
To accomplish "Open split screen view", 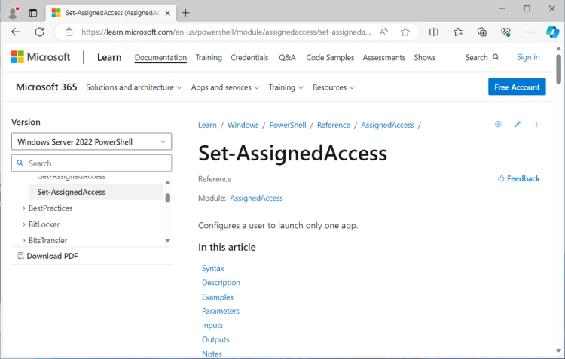I will pyautogui.click(x=433, y=32).
